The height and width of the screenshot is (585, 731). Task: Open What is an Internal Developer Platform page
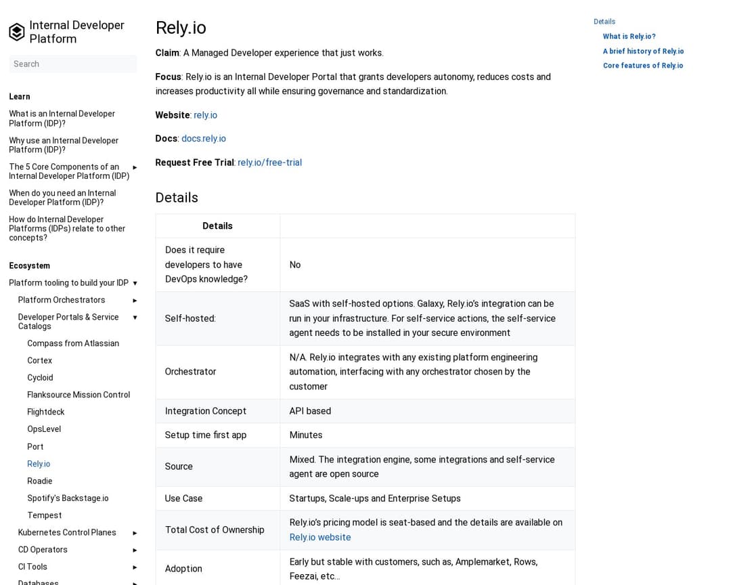pos(62,118)
